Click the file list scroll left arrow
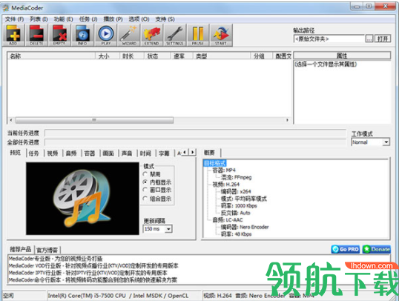 click(11, 120)
